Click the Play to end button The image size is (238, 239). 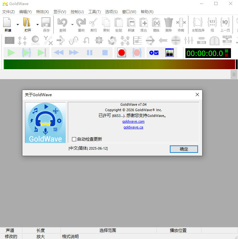pos(42,53)
